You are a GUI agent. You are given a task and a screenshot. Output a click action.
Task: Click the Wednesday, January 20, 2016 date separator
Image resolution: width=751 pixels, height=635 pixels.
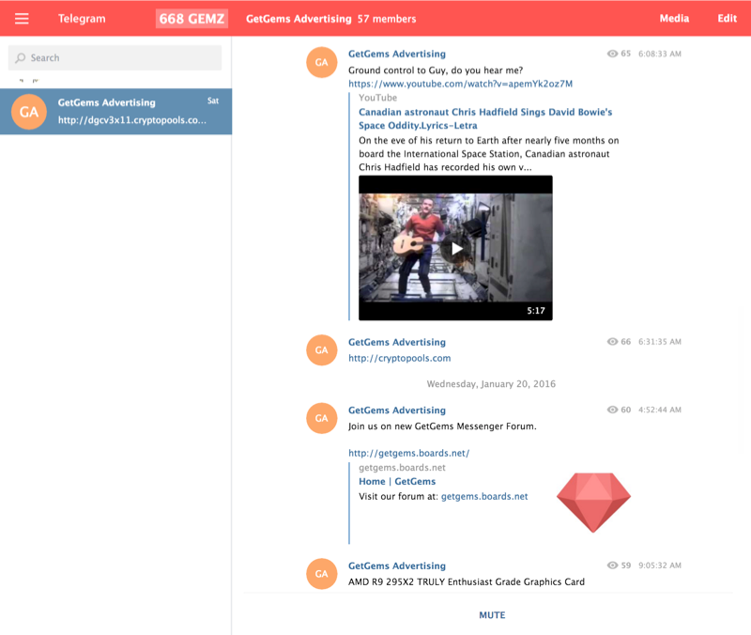tap(491, 384)
